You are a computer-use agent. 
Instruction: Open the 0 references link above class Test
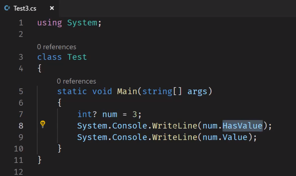(x=57, y=47)
